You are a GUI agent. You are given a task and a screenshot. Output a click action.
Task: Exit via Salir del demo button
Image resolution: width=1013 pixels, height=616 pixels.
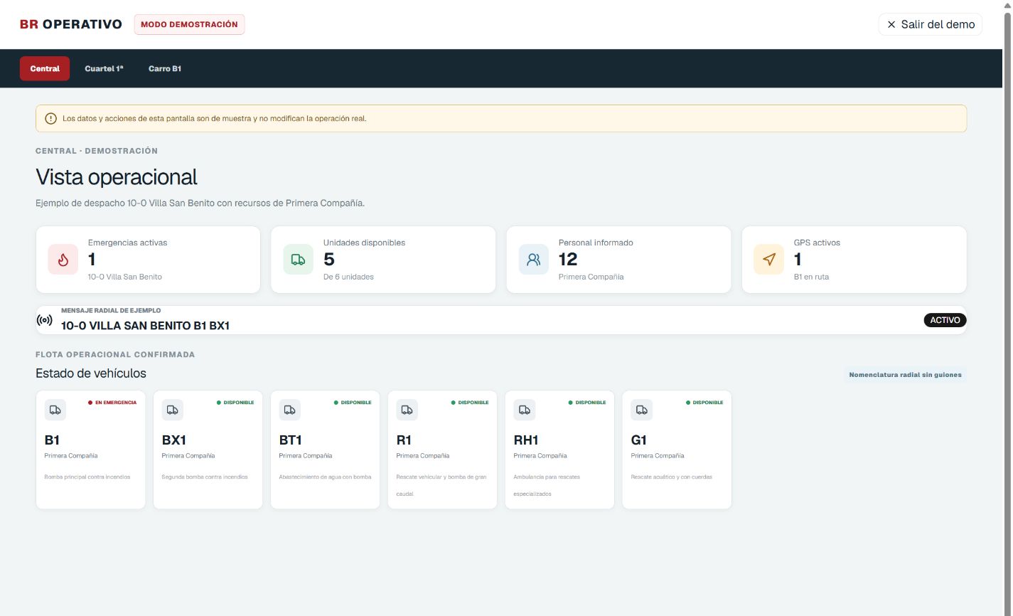click(931, 24)
